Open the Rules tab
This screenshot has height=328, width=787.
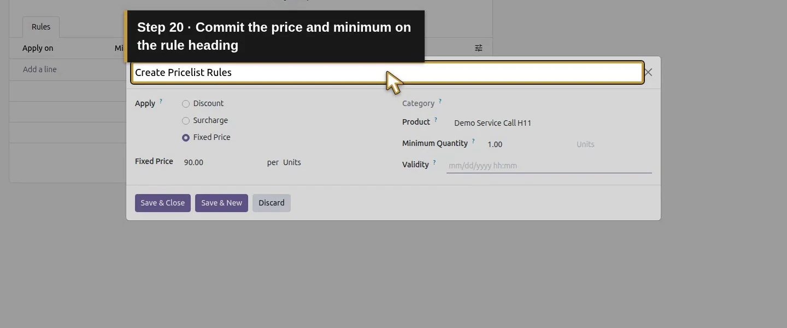[x=41, y=27]
